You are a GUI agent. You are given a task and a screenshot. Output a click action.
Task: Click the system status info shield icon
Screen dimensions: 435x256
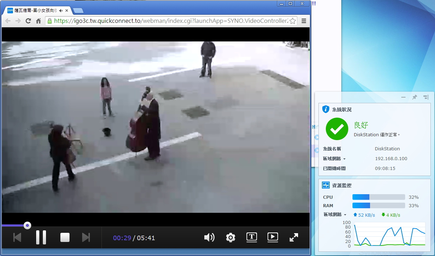[x=326, y=109]
